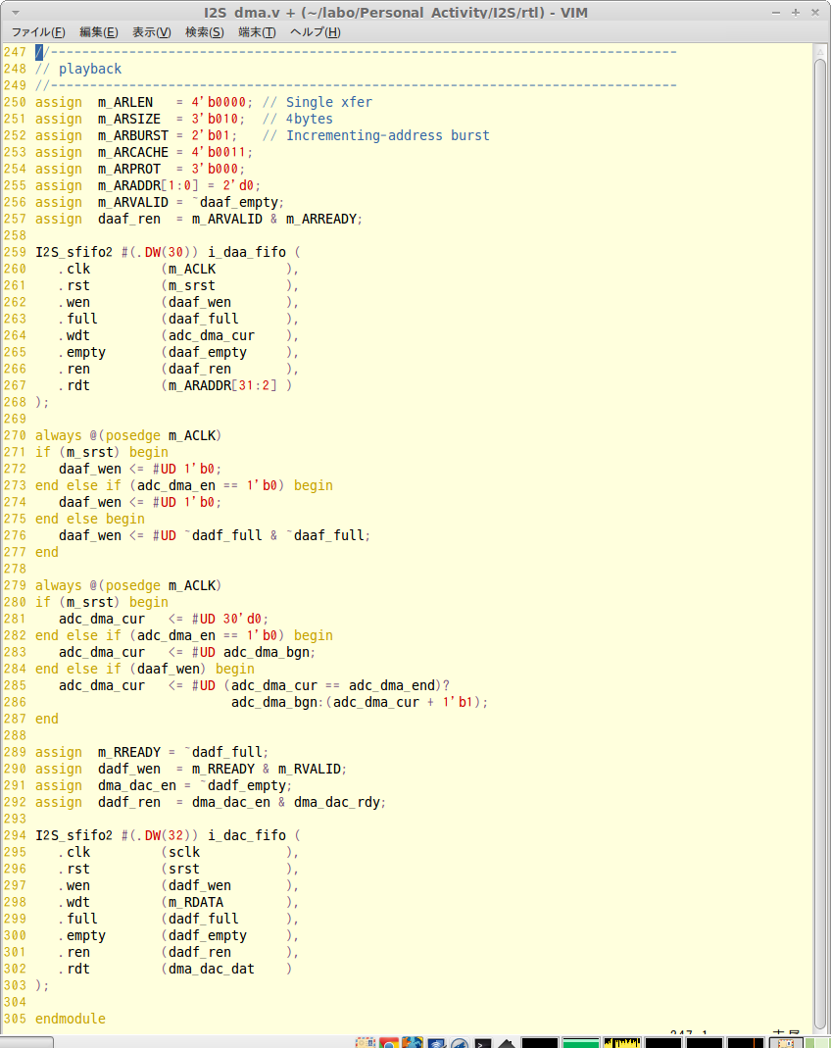This screenshot has width=831, height=1048.
Task: Launch the globe web browser in the taskbar
Action: [412, 1041]
